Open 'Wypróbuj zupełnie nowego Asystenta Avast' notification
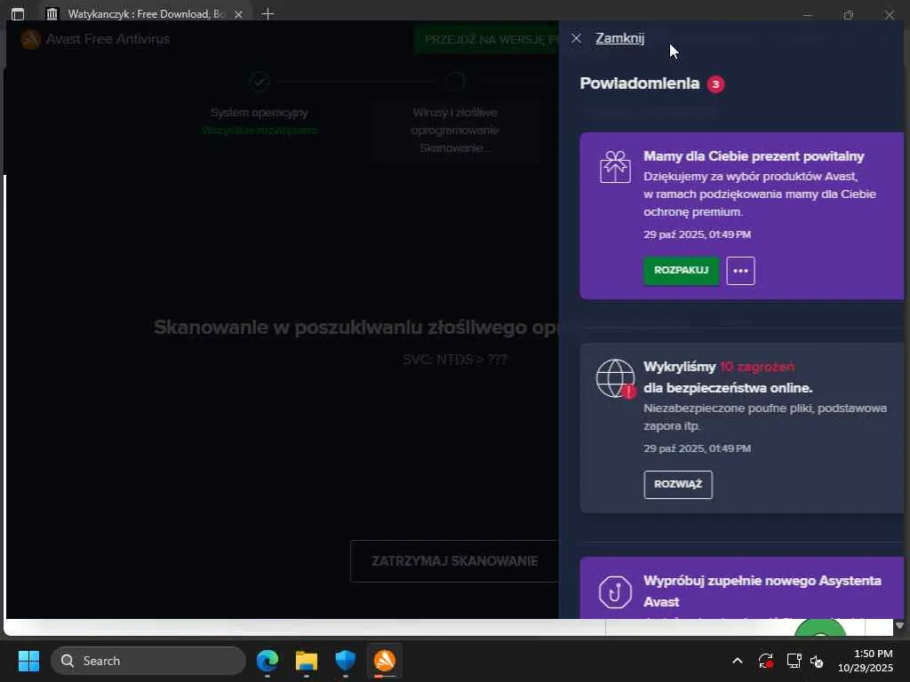Image resolution: width=910 pixels, height=682 pixels. pyautogui.click(x=742, y=588)
